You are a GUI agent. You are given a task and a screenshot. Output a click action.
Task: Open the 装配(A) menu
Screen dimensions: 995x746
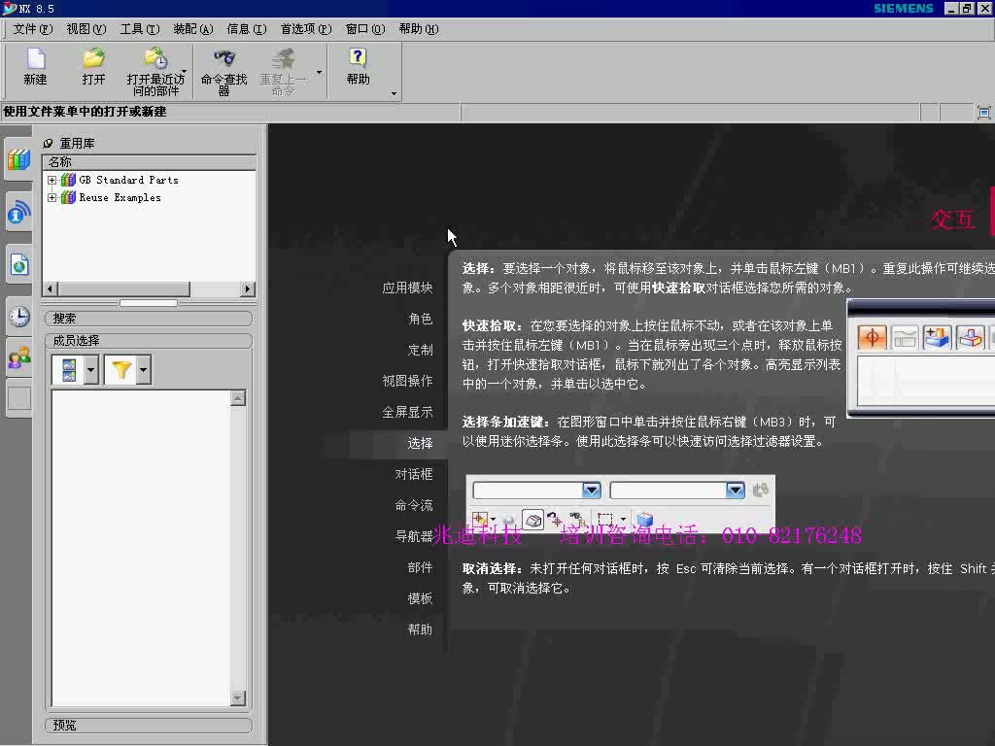click(x=193, y=29)
